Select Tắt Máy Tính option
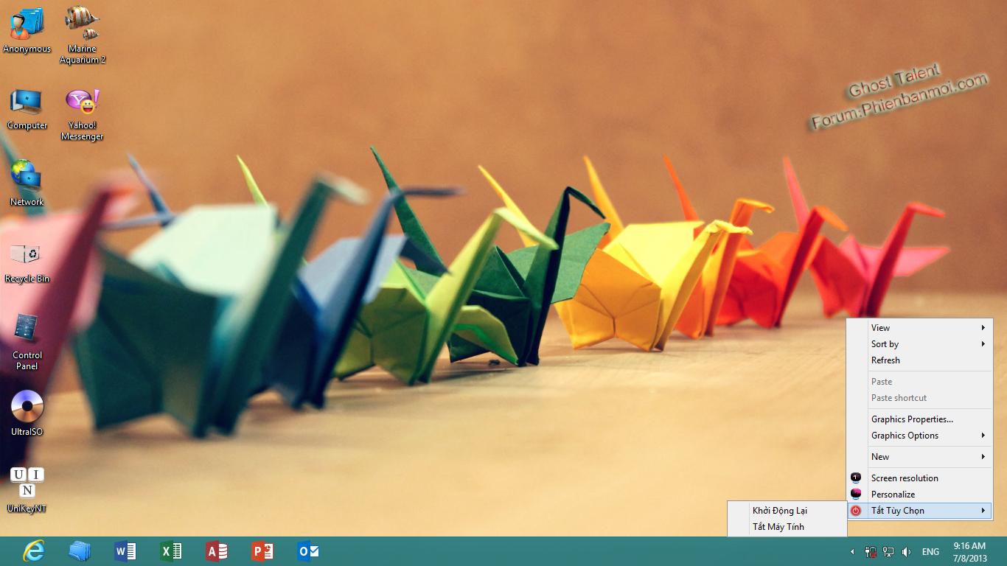Viewport: 1007px width, 566px height. click(x=778, y=527)
